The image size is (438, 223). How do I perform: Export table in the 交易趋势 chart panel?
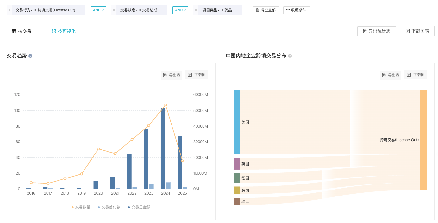172,75
